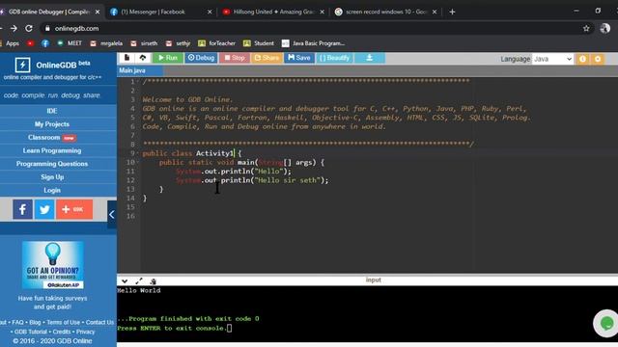
Task: Open the Classroom sidebar item
Action: click(52, 138)
